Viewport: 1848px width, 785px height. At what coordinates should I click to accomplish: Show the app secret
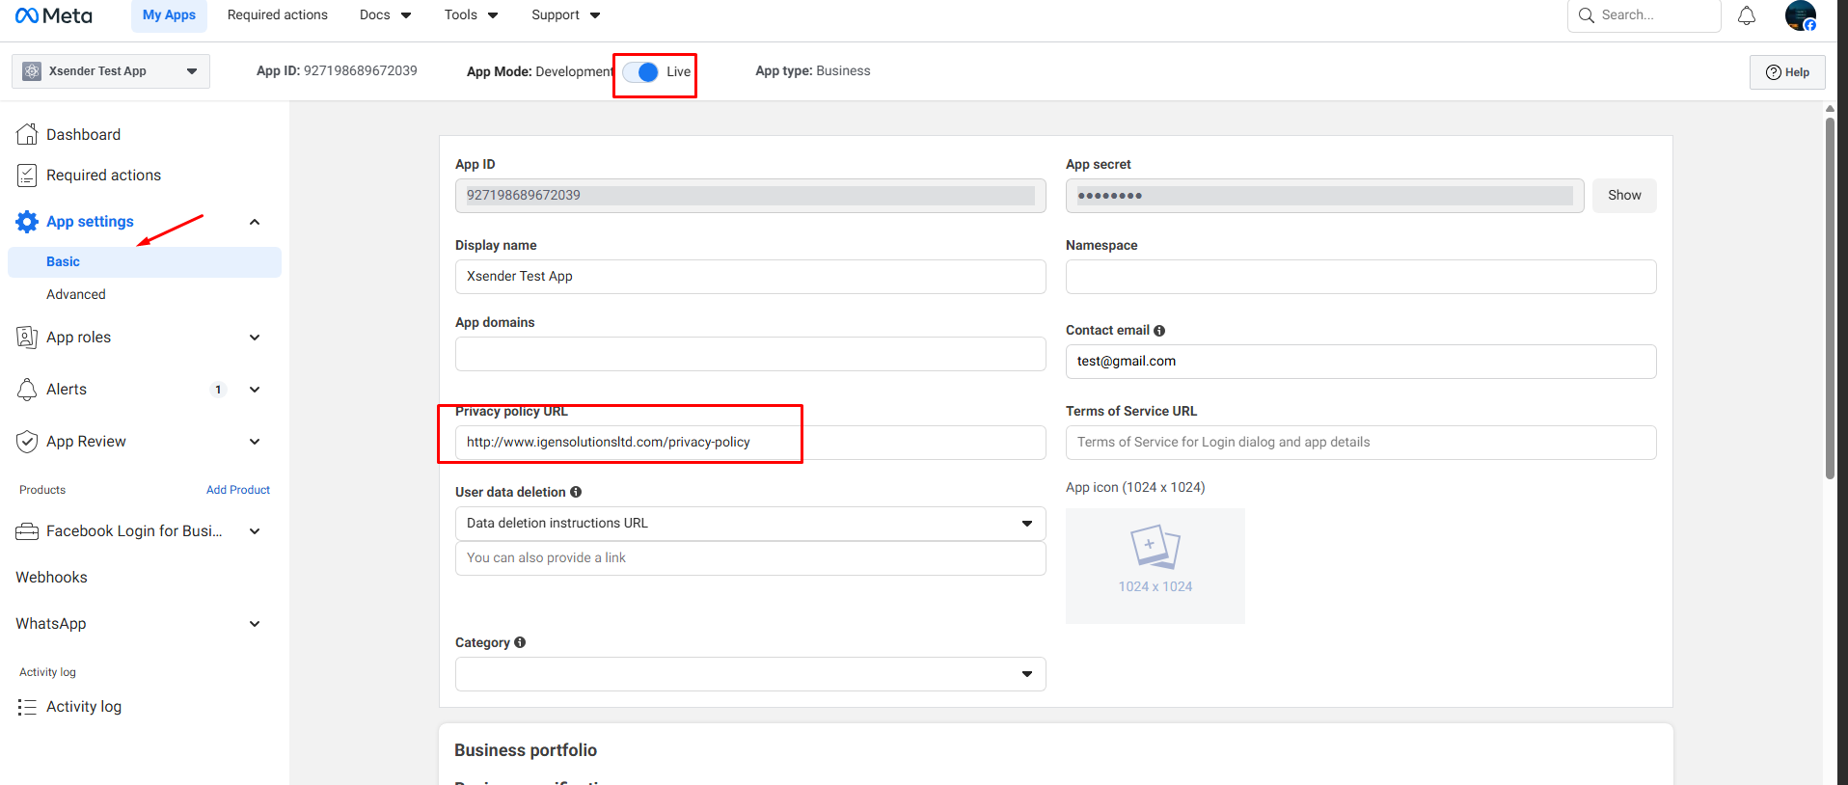[1623, 196]
